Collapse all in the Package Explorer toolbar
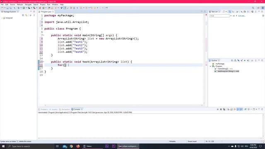Viewport: 265px width, 149px height. coord(23,15)
